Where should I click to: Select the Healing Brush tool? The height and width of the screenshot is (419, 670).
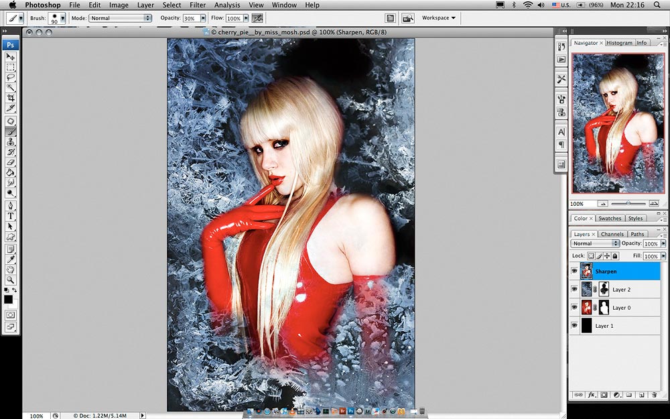pyautogui.click(x=10, y=121)
